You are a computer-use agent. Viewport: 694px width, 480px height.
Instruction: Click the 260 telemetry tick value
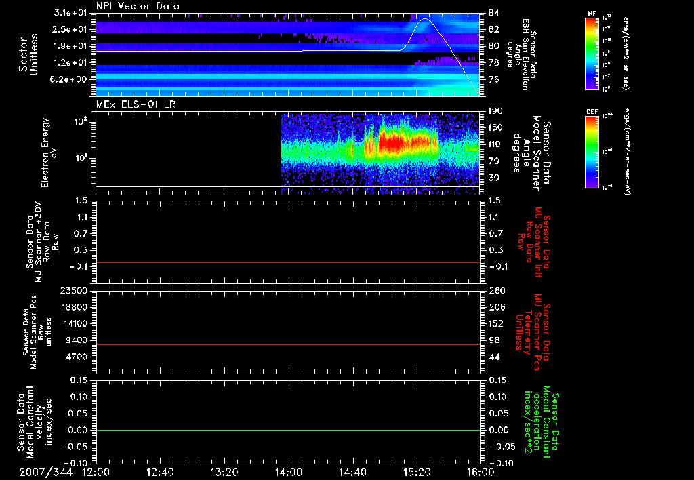point(496,290)
